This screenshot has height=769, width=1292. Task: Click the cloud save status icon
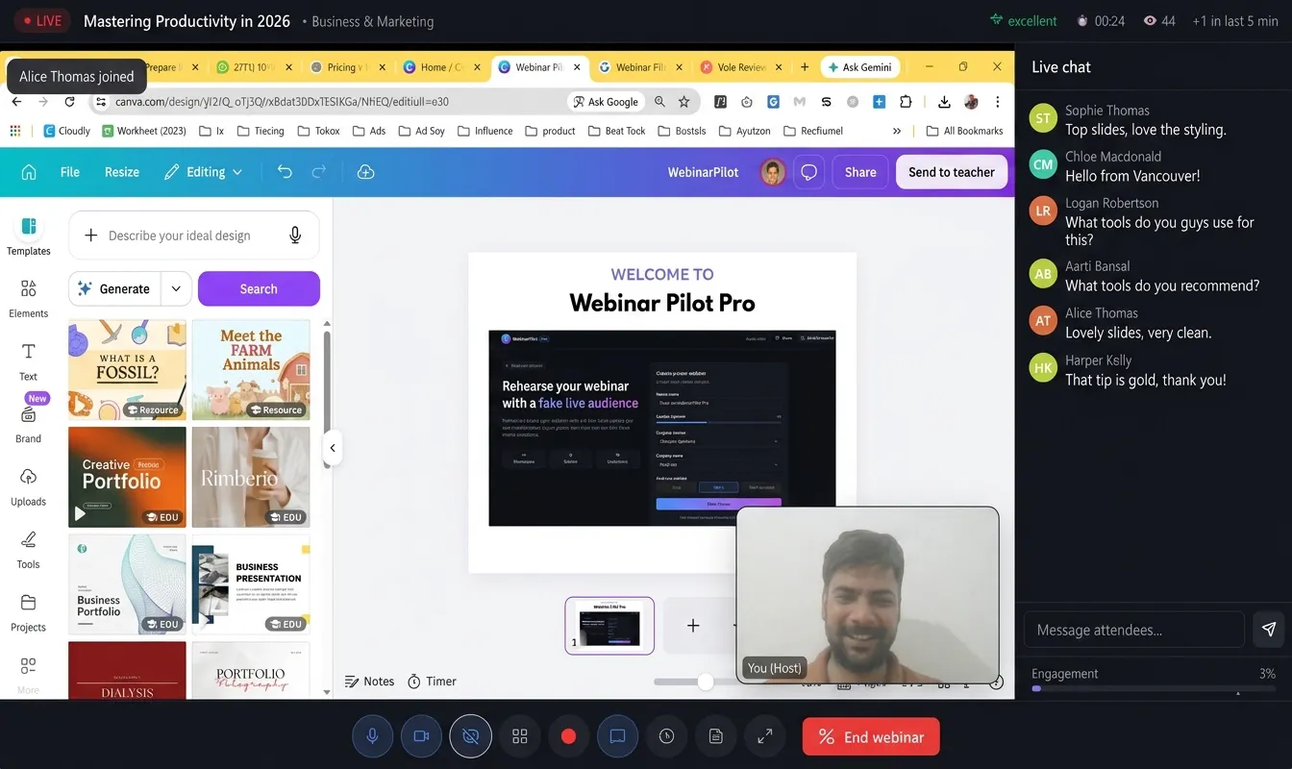click(365, 172)
